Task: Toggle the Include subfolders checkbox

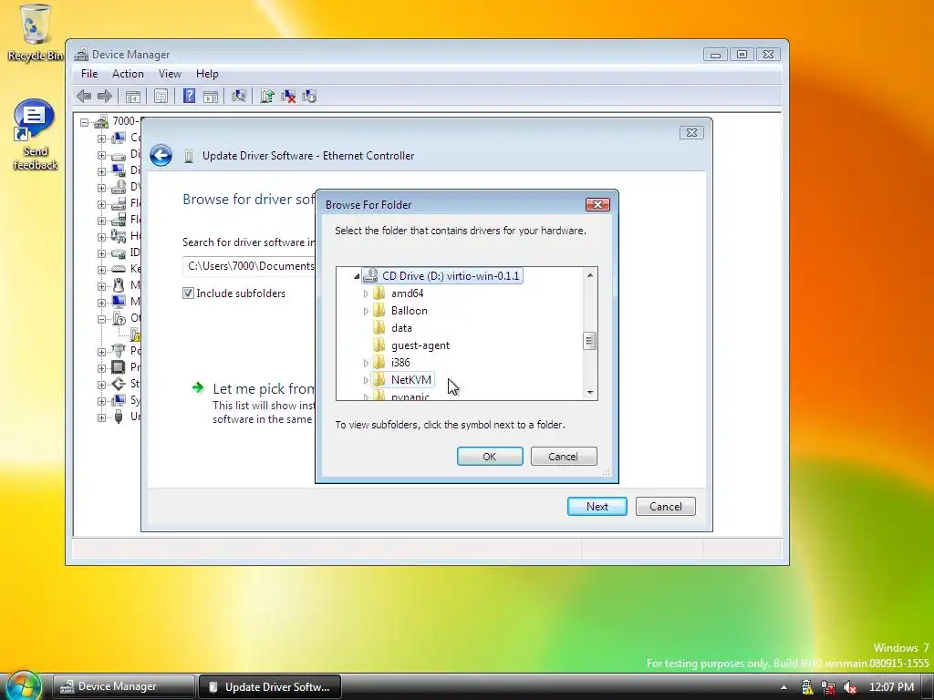Action: click(x=188, y=293)
